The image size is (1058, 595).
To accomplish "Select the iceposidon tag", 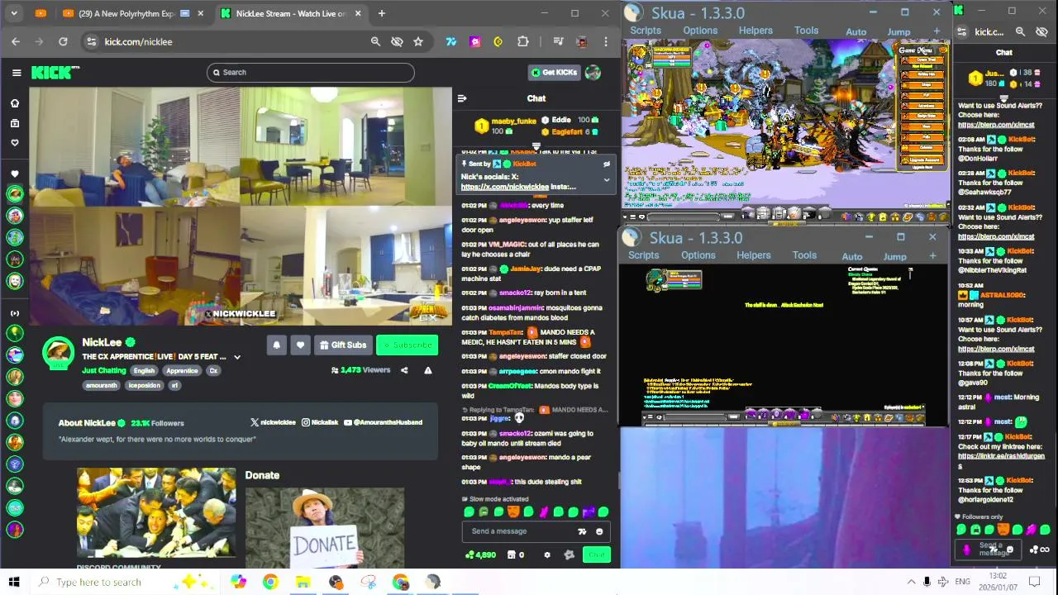I will point(145,385).
